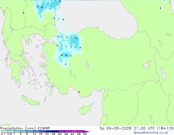
Task: Click the '2' precipitation value on map
Action: coord(61,55)
